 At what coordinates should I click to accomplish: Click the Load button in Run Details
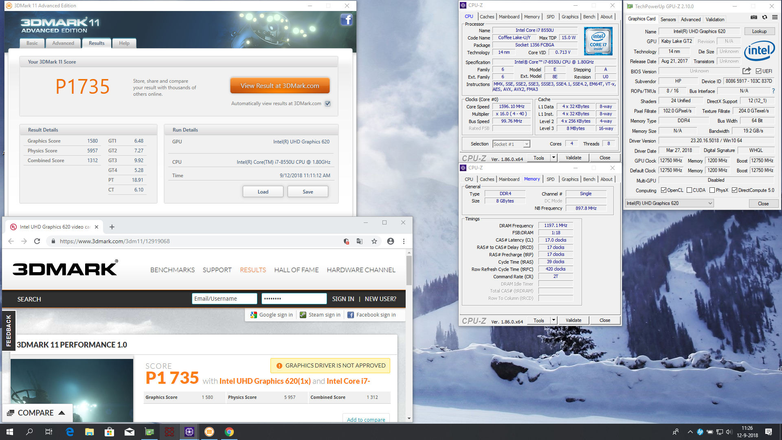[263, 191]
